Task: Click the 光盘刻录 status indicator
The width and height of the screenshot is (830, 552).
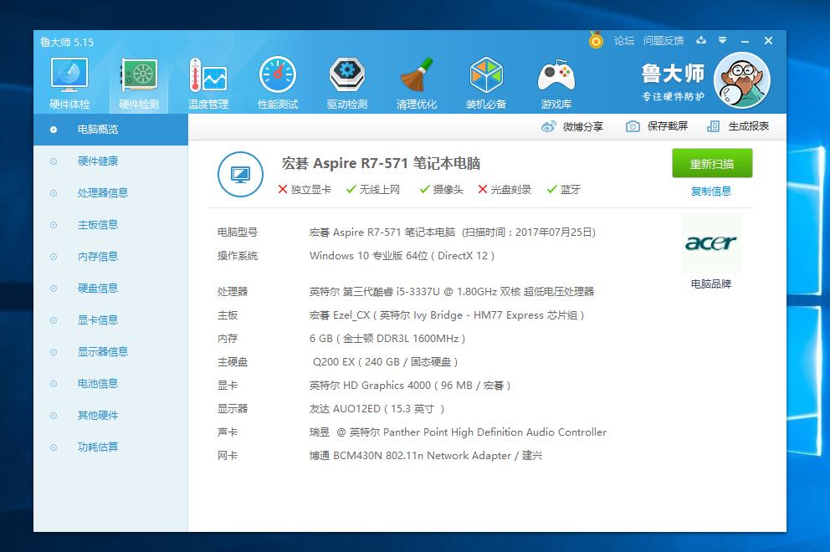Action: [505, 190]
